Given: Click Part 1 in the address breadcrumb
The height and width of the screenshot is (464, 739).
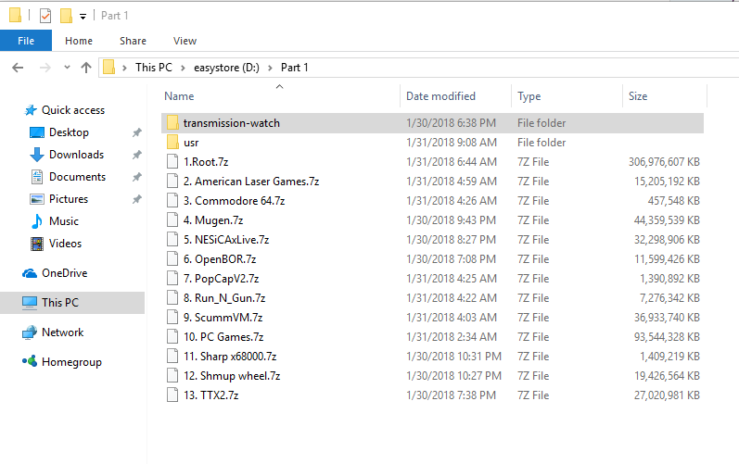Looking at the screenshot, I should click(x=295, y=68).
